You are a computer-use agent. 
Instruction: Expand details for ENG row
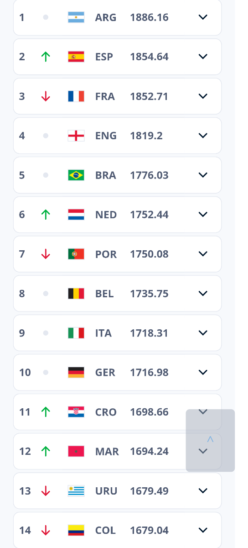(x=203, y=136)
